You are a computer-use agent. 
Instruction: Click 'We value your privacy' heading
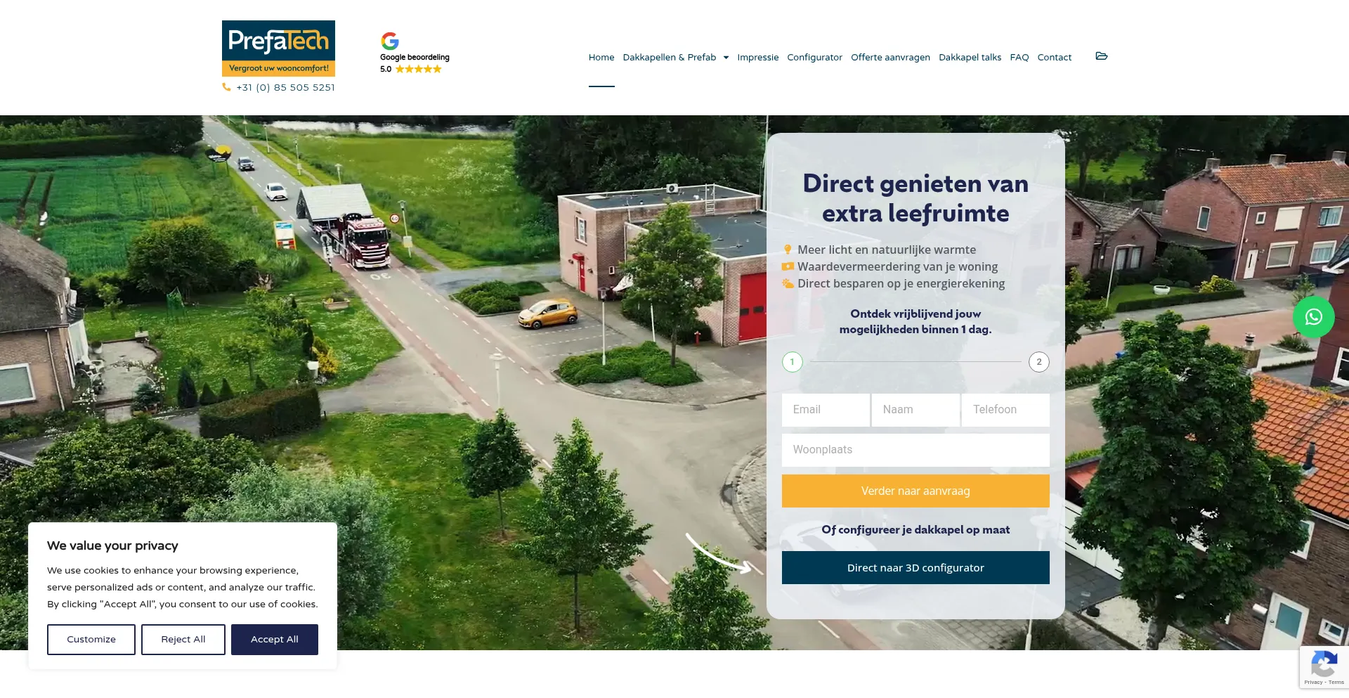pos(112,545)
